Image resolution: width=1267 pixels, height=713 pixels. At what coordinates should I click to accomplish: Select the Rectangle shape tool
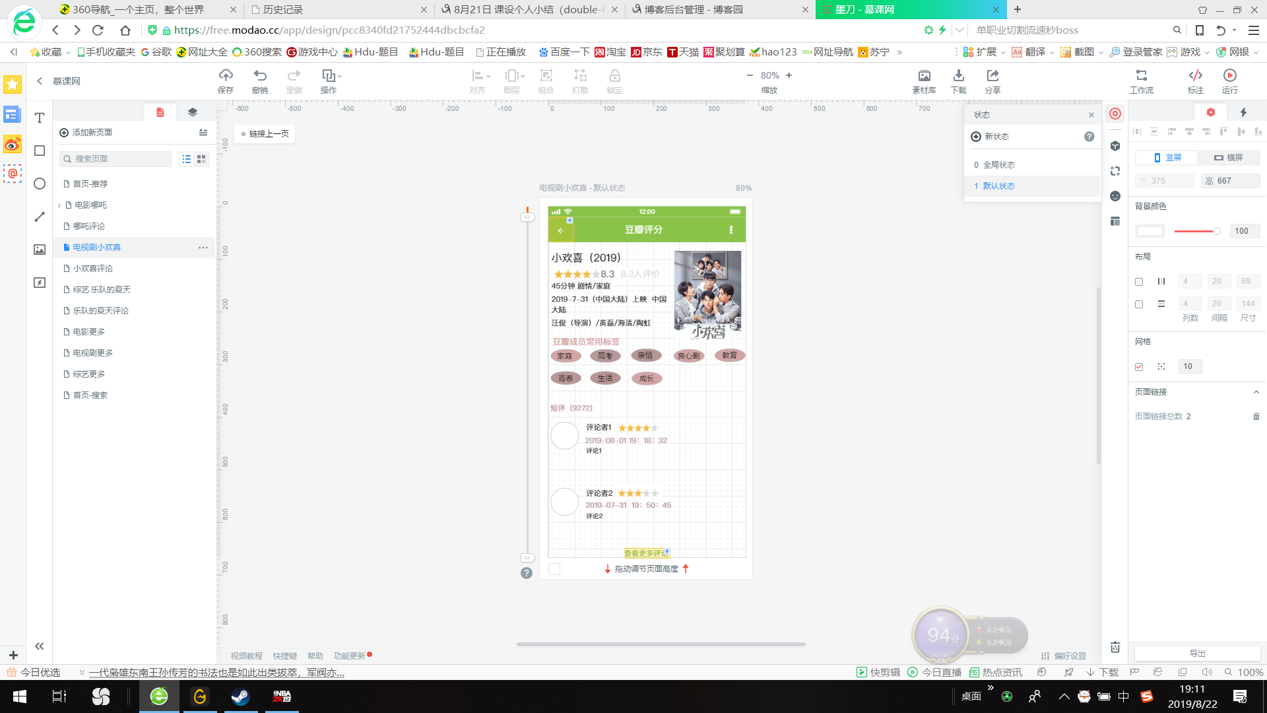coord(40,151)
